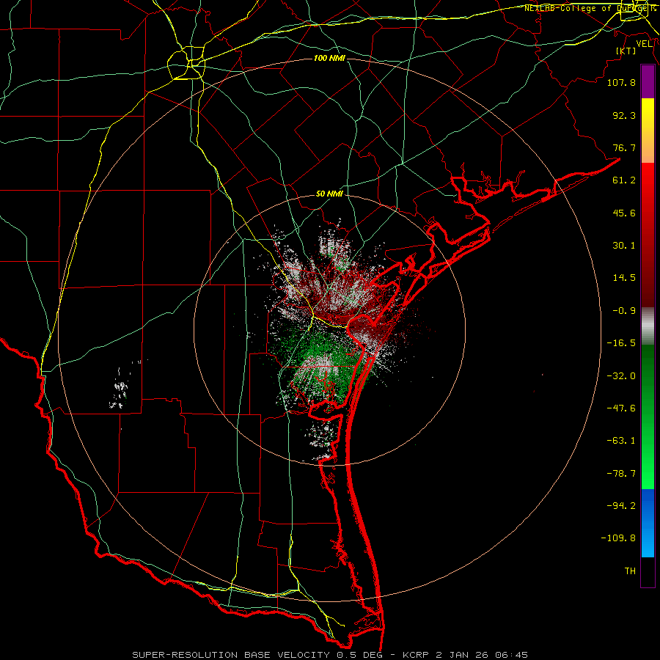Select the 76.7 scale value
Viewport: 660px width, 660px height.
click(624, 147)
